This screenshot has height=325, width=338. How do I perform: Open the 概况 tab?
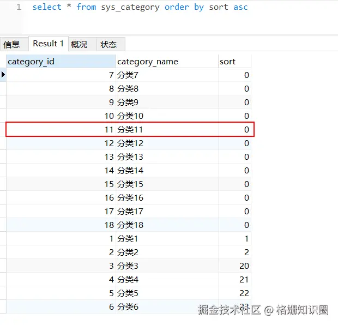82,44
